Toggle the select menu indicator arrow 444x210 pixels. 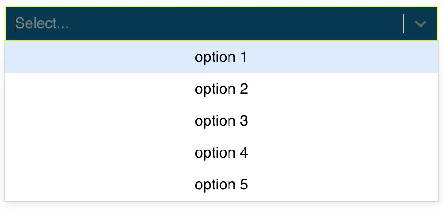pyautogui.click(x=420, y=23)
